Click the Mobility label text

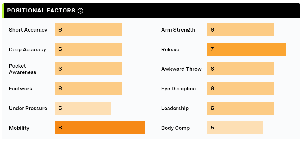19,128
